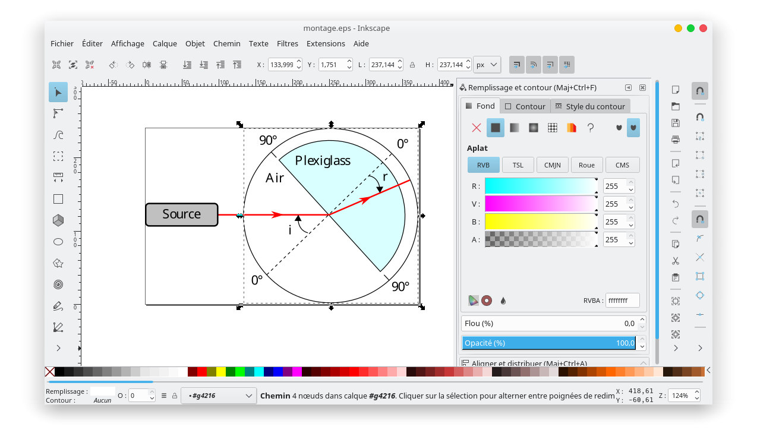757x430 pixels.
Task: Click the Print document icon
Action: (676, 140)
